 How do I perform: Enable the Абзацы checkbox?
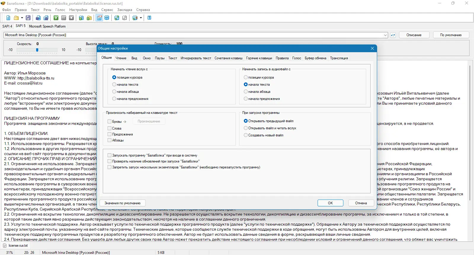109,140
